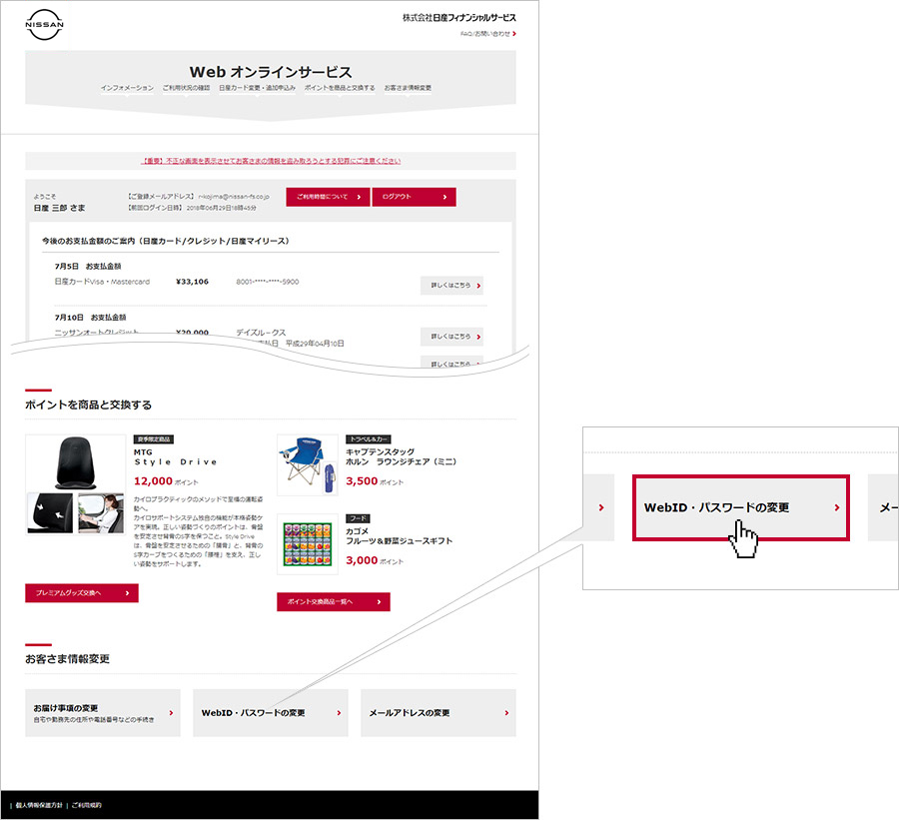Click the MTG Style Drive product title
899x820 pixels.
click(x=176, y=457)
